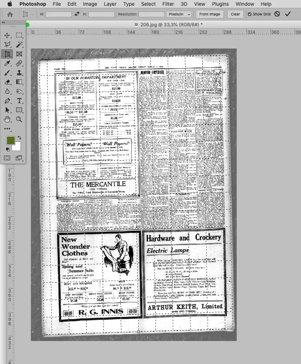Image resolution: width=301 pixels, height=364 pixels.
Task: Select the Move tool
Action: tap(7, 35)
